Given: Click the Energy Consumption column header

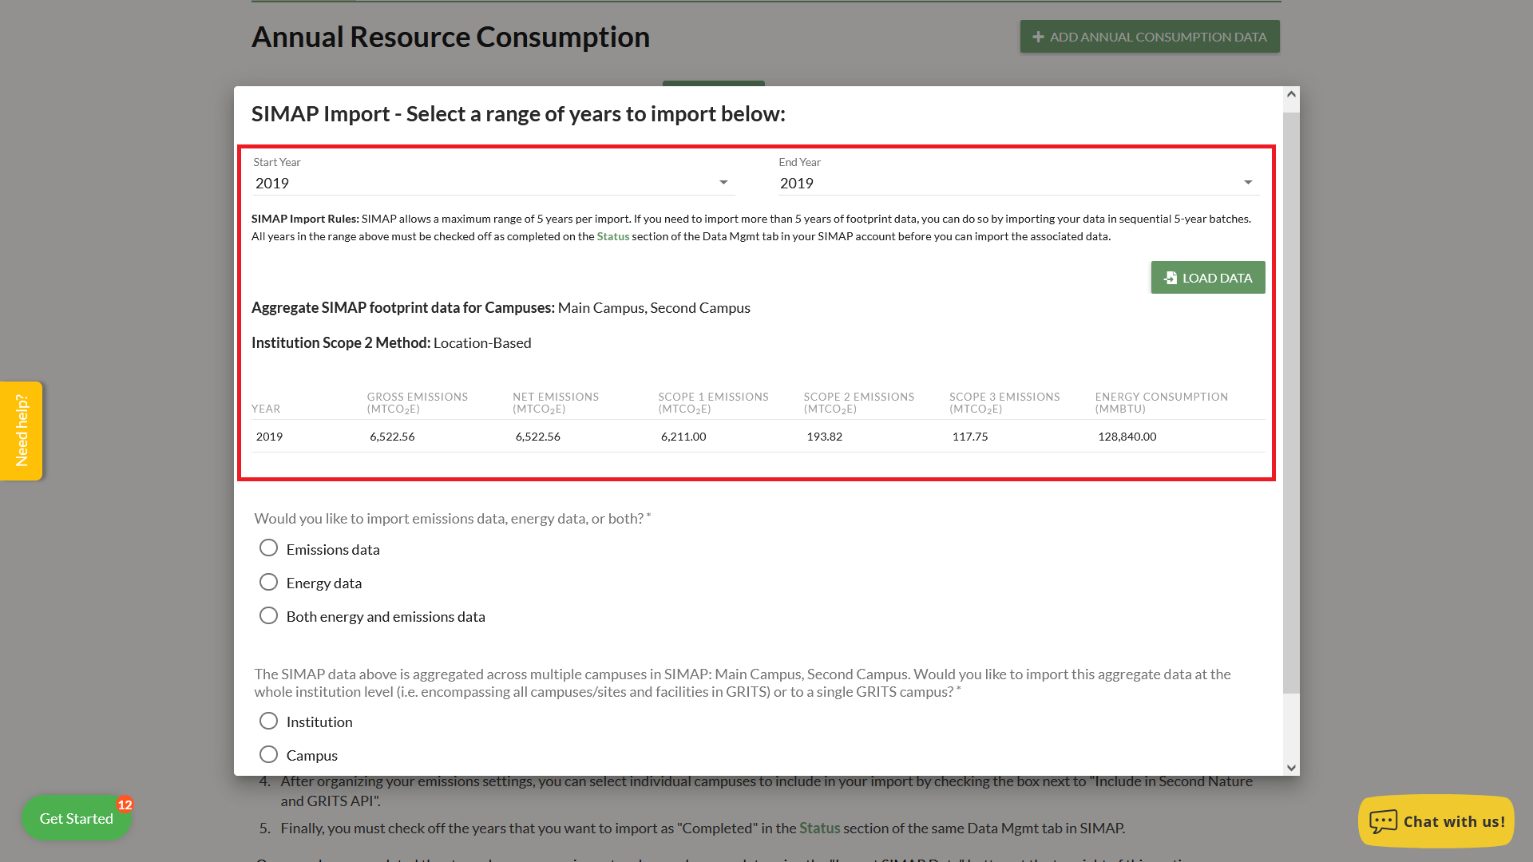Looking at the screenshot, I should (1162, 403).
